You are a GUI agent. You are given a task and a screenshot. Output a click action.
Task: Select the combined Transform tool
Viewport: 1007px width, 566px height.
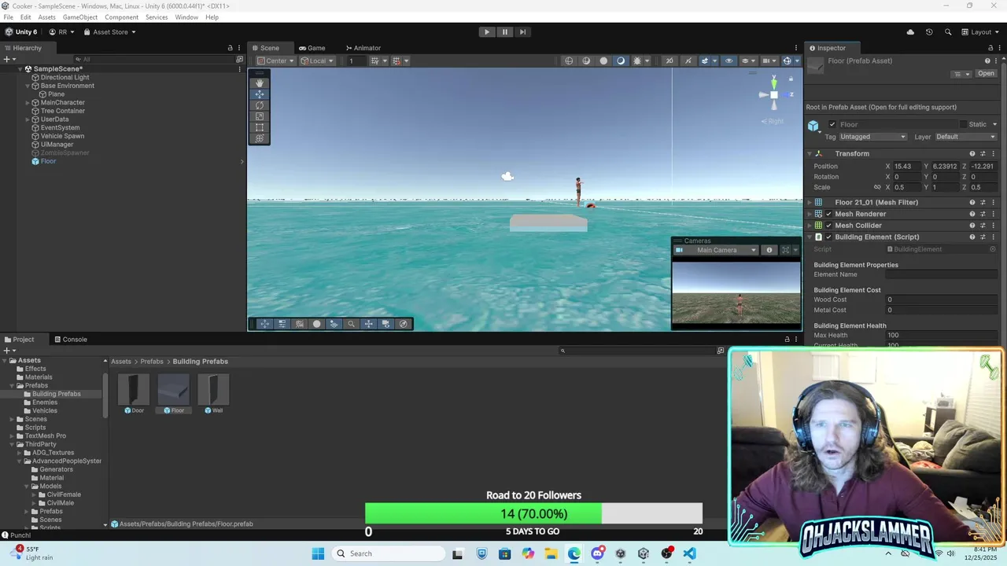260,138
